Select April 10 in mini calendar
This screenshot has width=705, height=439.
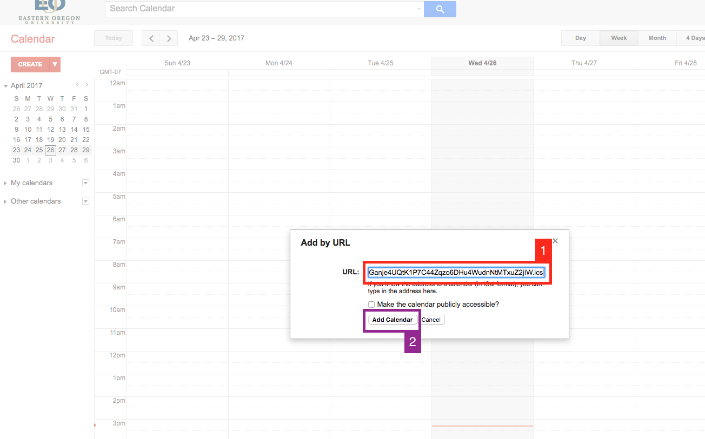(28, 130)
